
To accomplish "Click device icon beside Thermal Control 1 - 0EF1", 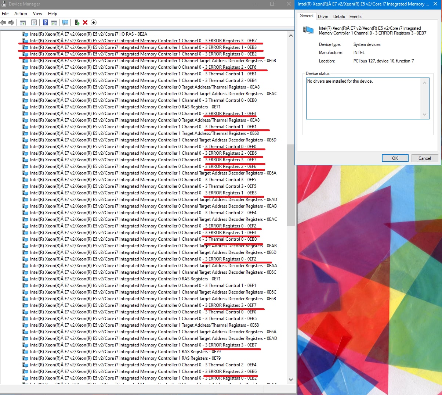I will (25, 286).
